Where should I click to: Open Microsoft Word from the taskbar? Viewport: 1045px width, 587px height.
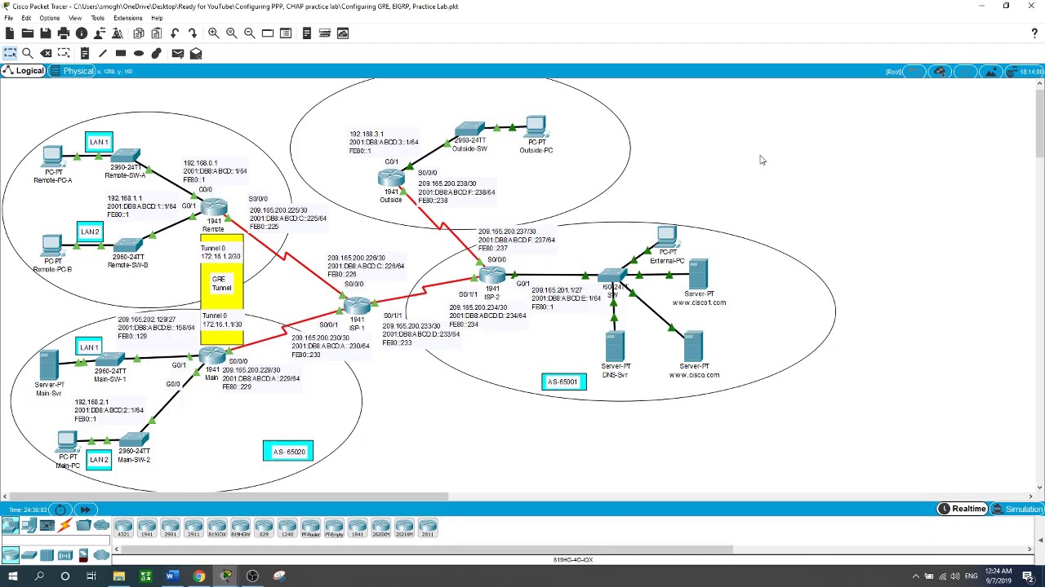tap(172, 576)
